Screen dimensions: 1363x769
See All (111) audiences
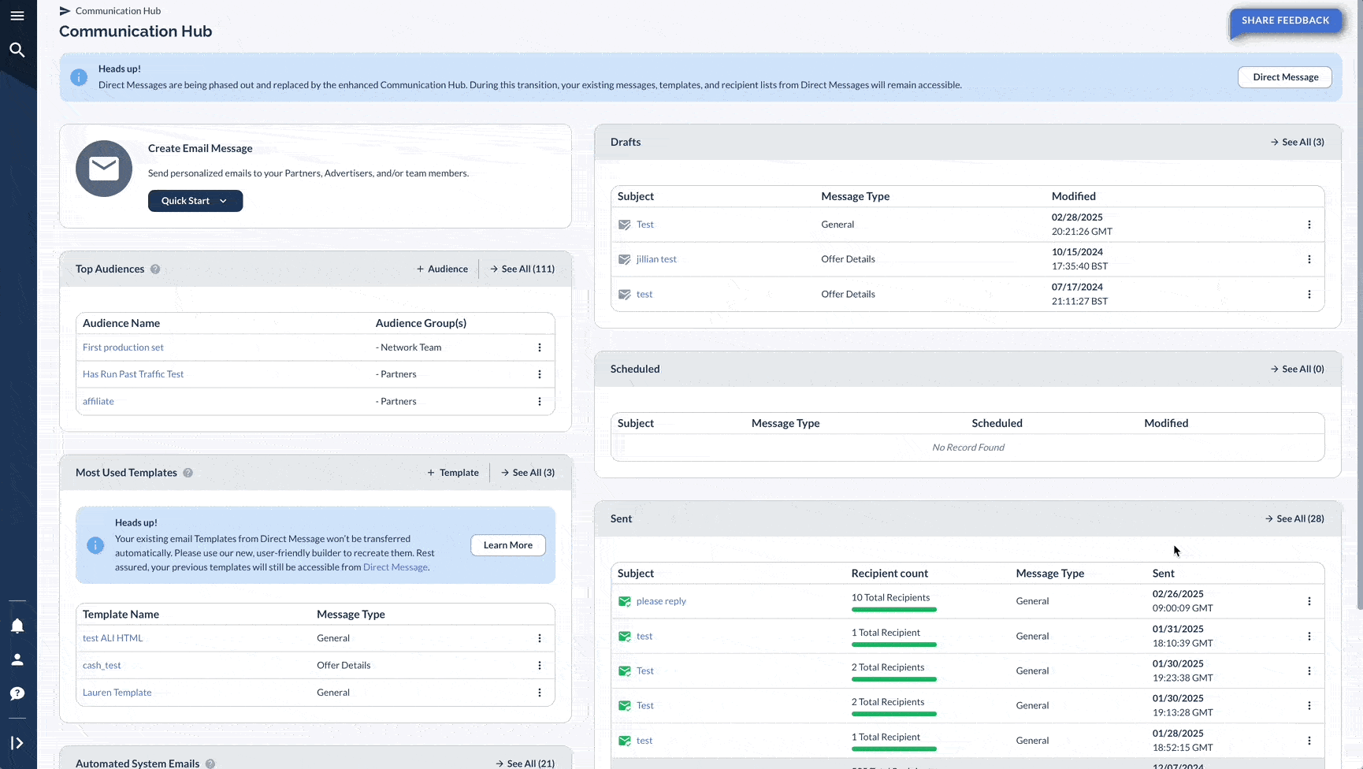coord(522,269)
